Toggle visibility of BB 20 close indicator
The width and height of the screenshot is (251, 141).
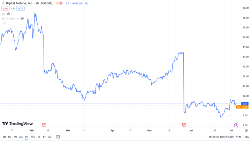[22, 18]
